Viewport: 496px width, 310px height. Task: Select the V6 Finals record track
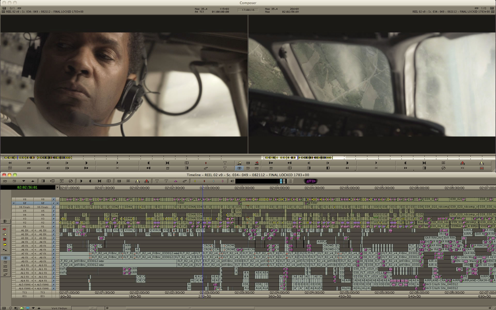click(x=43, y=207)
